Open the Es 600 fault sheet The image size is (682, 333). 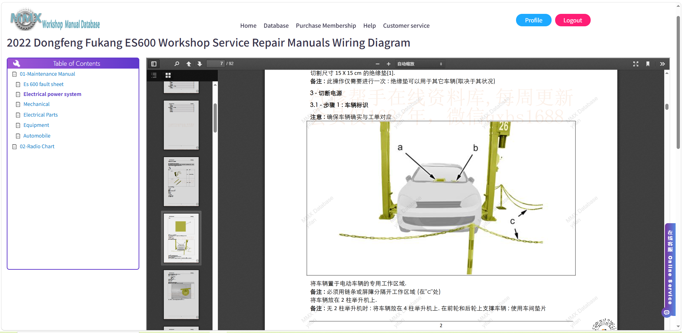tap(44, 84)
